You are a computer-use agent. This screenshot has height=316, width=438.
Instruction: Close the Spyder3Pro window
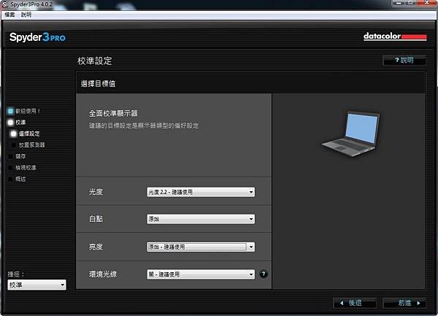click(x=426, y=3)
